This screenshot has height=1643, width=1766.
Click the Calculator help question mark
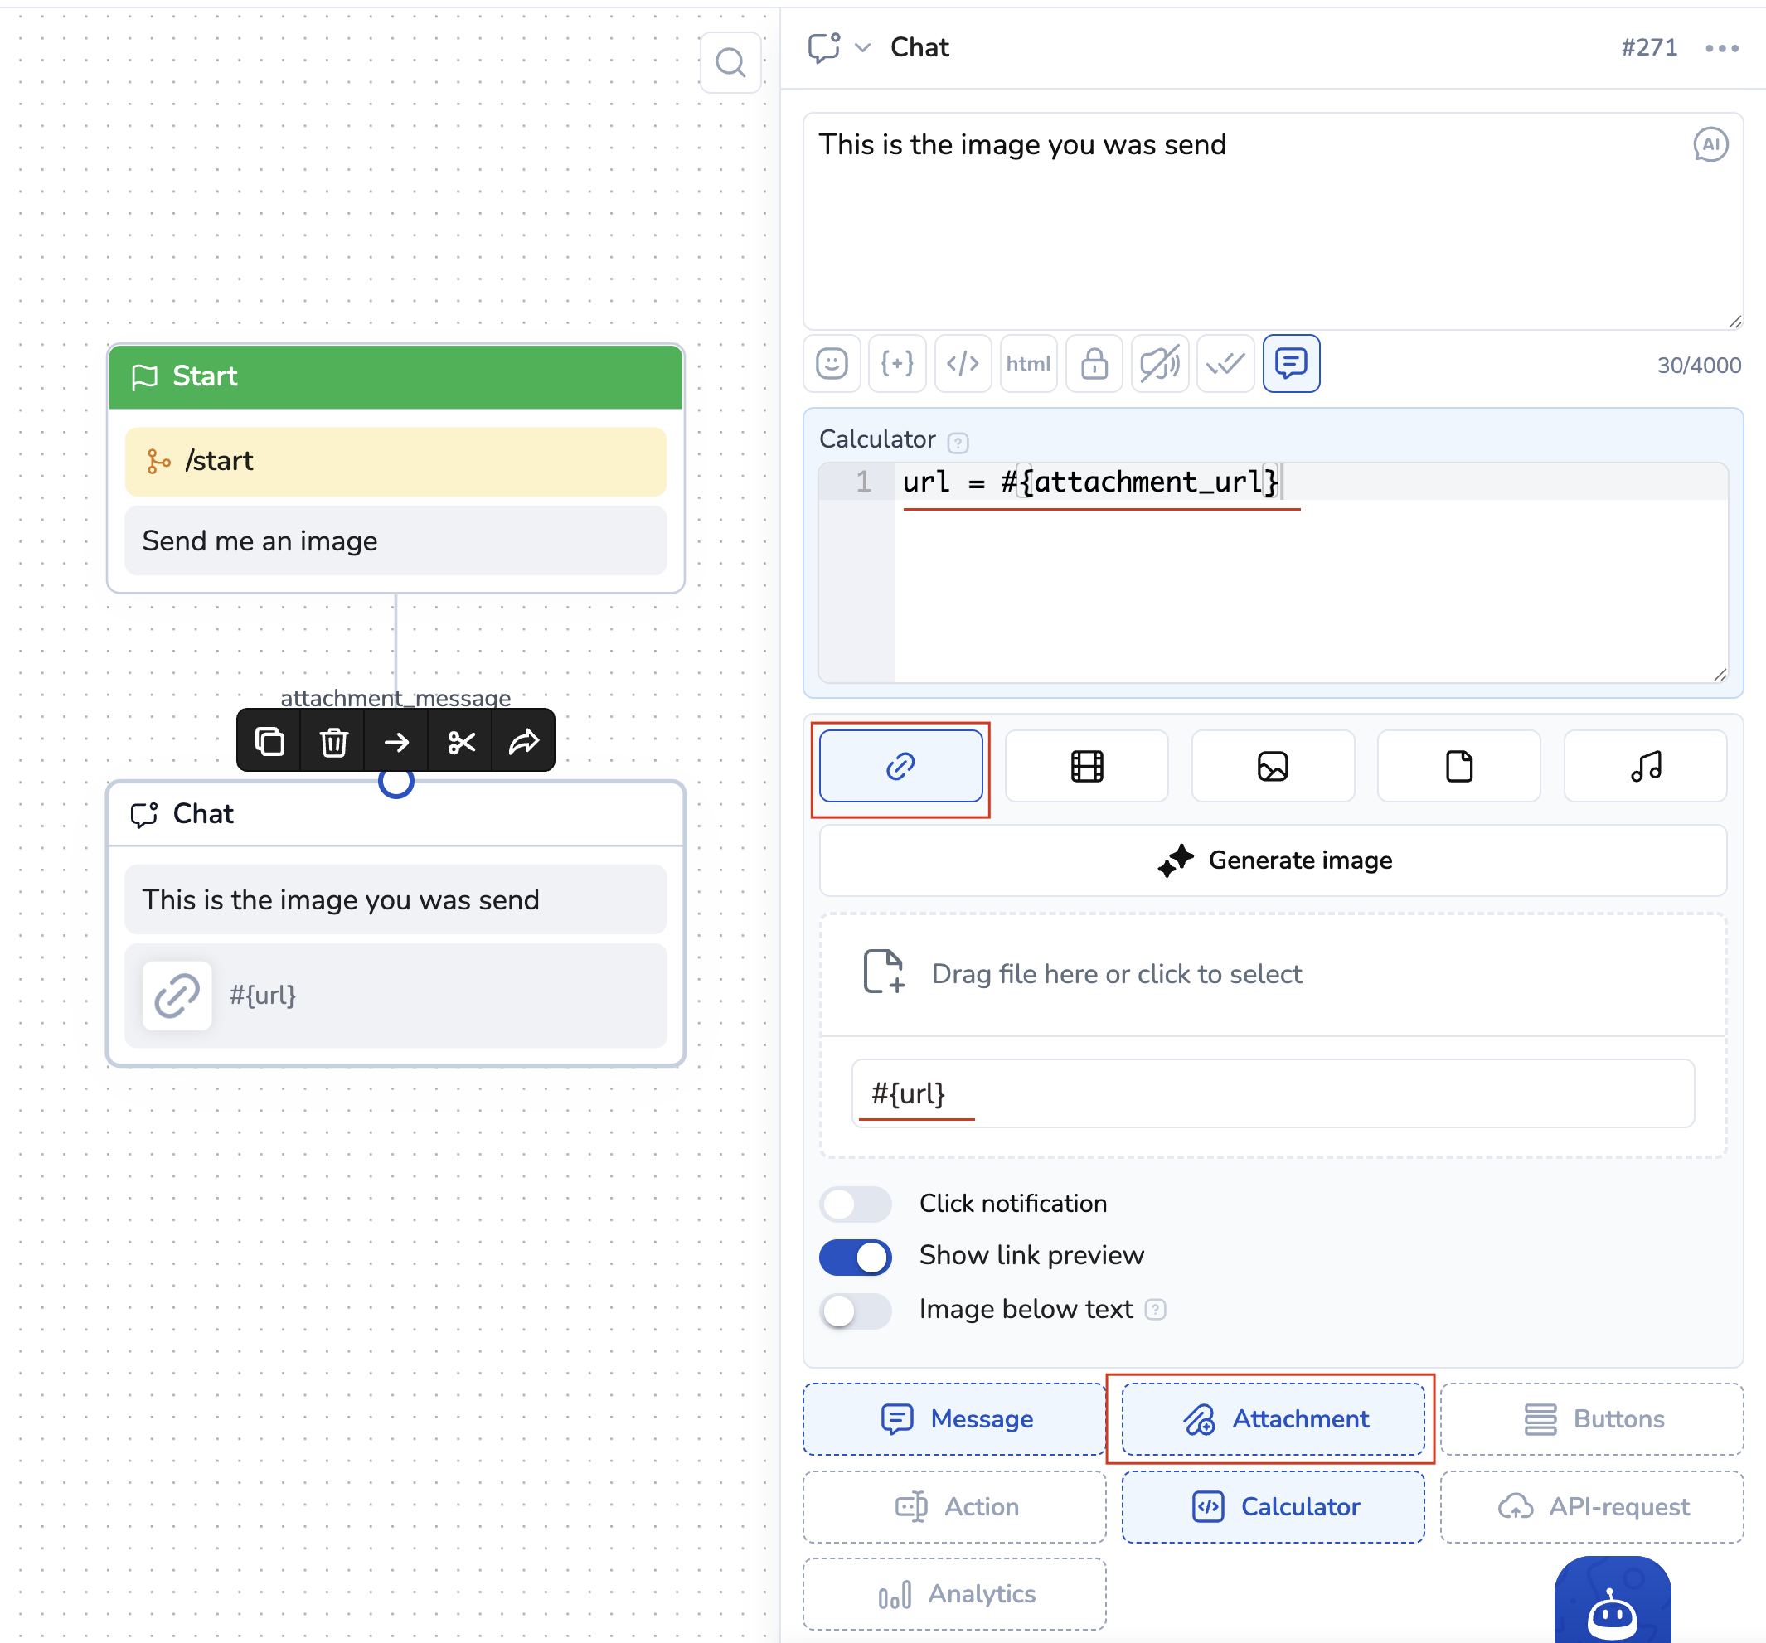tap(958, 441)
